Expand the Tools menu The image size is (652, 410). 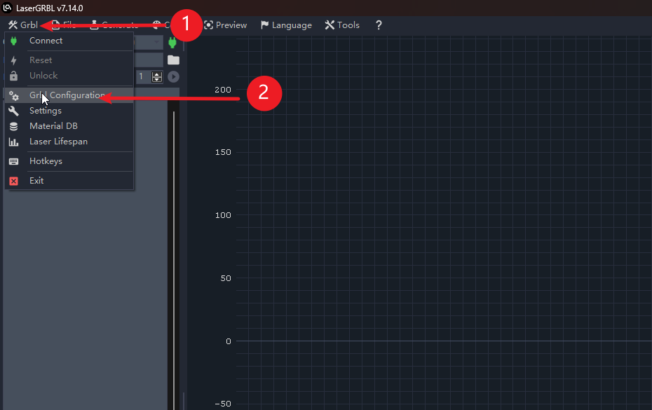click(x=342, y=25)
